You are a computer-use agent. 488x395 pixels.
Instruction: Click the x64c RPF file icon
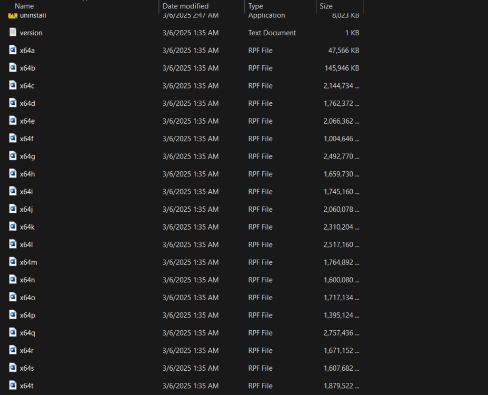[x=12, y=85]
